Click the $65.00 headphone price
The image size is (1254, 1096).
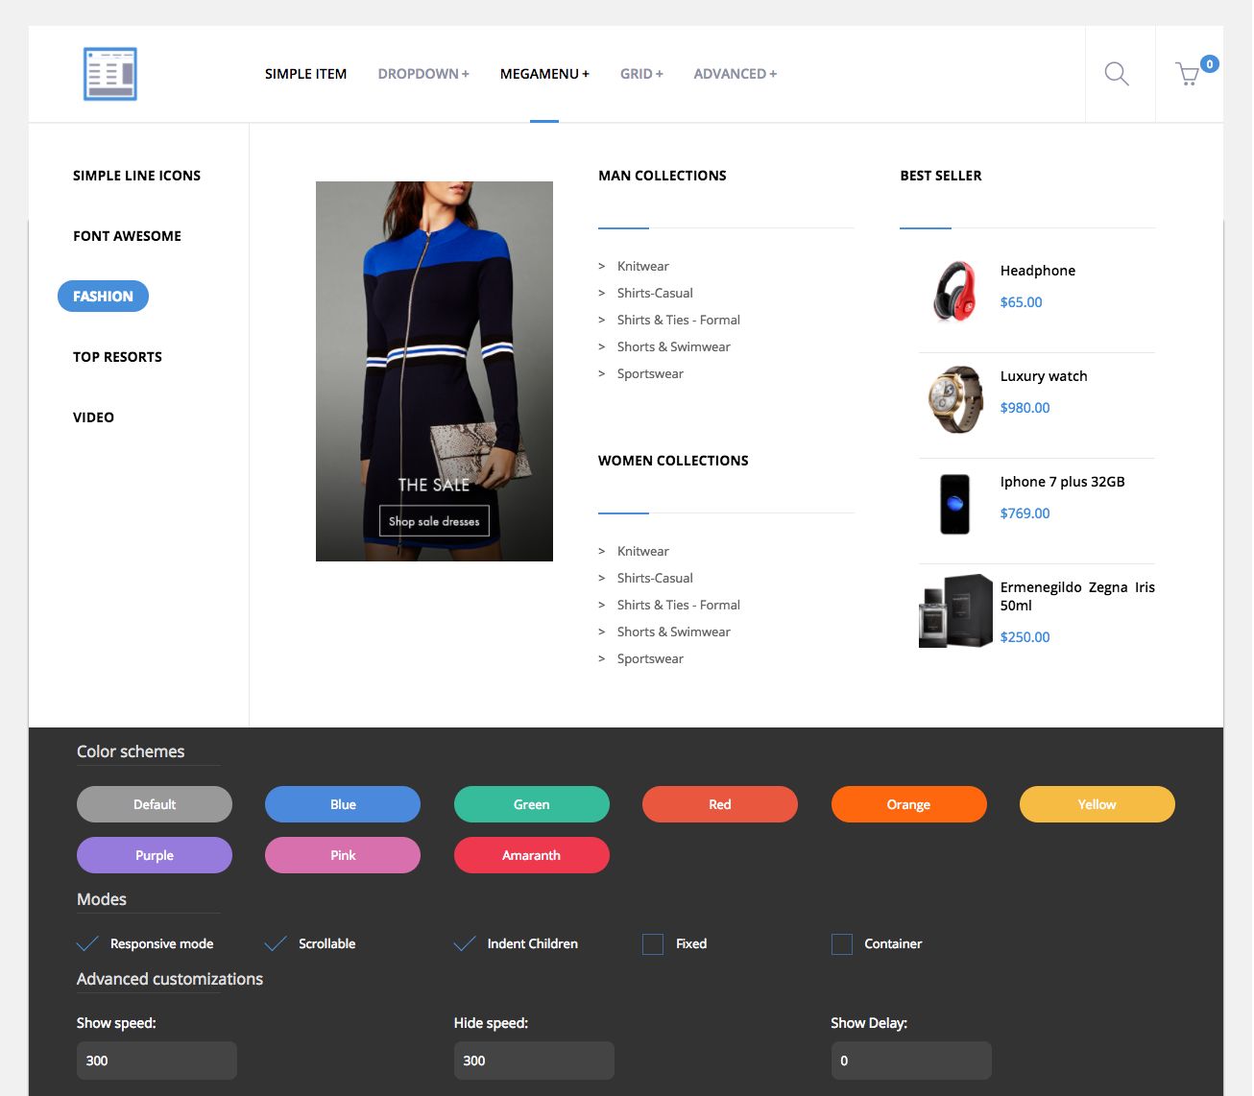[x=1021, y=302]
